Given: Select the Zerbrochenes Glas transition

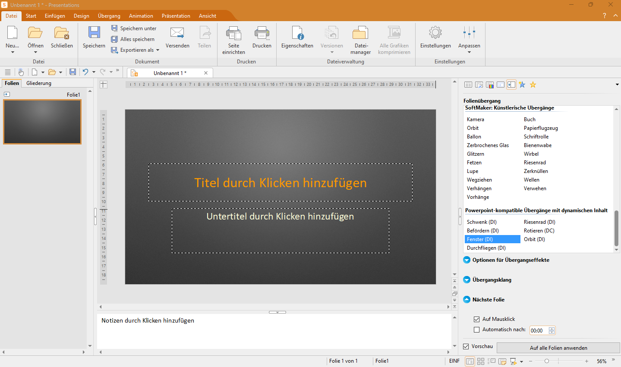Looking at the screenshot, I should click(488, 145).
